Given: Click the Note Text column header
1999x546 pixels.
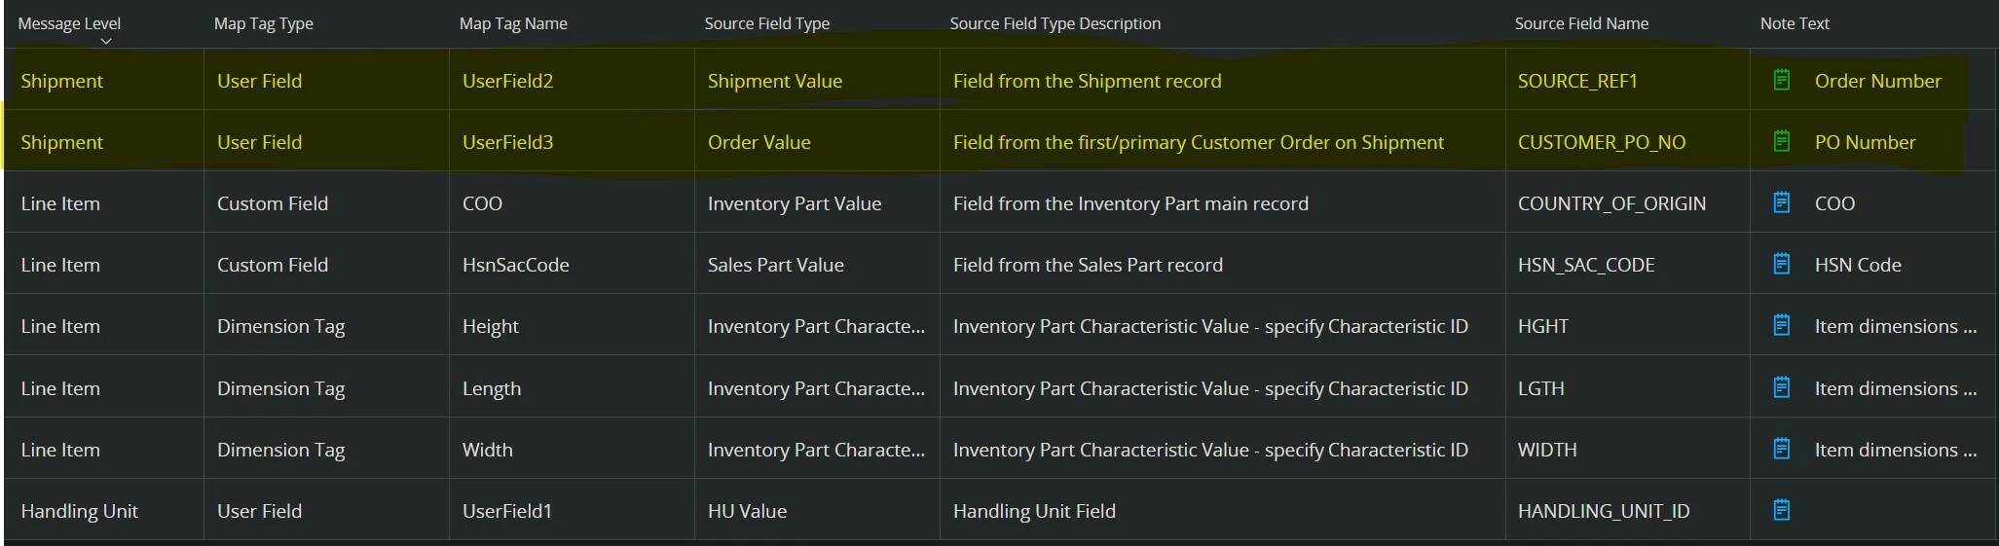Looking at the screenshot, I should coord(1795,23).
